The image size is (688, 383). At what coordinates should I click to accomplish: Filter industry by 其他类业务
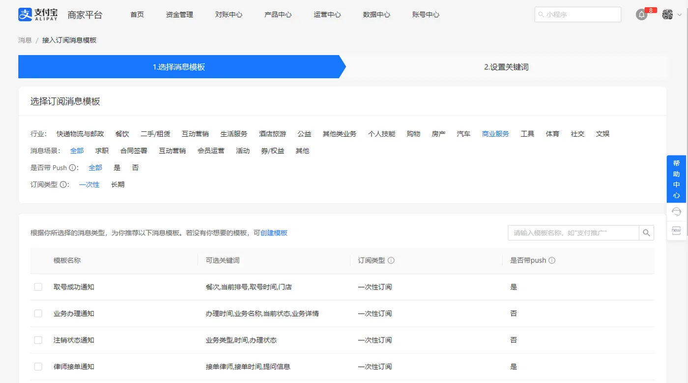(x=340, y=134)
